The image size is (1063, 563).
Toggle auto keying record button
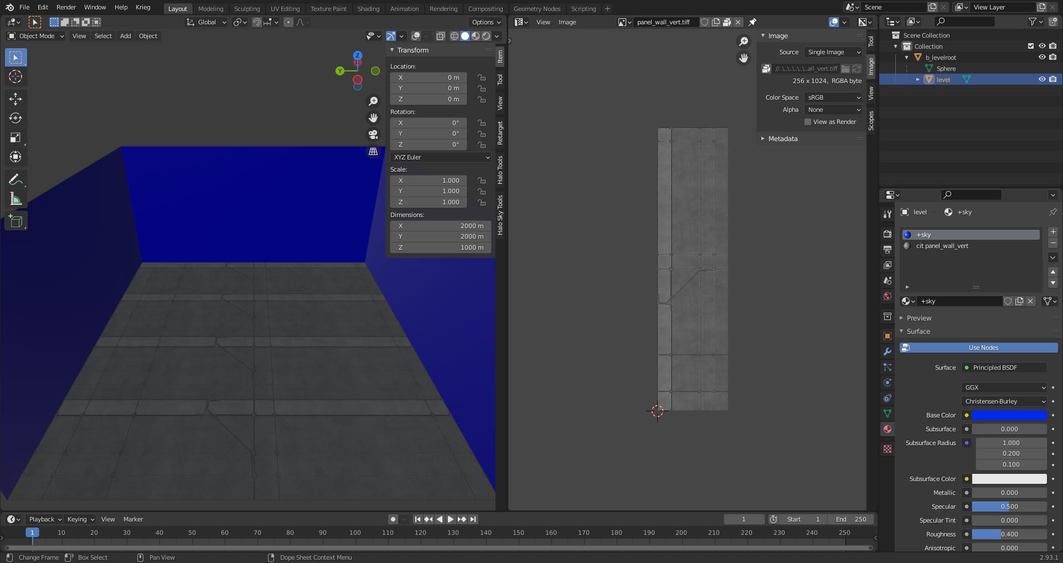(393, 519)
